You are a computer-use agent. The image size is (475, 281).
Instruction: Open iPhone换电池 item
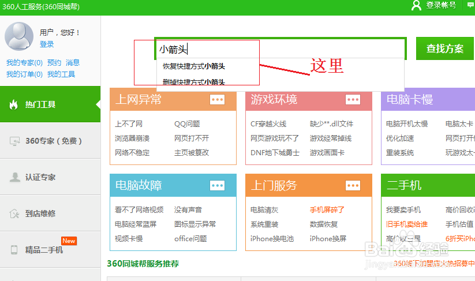(x=272, y=239)
